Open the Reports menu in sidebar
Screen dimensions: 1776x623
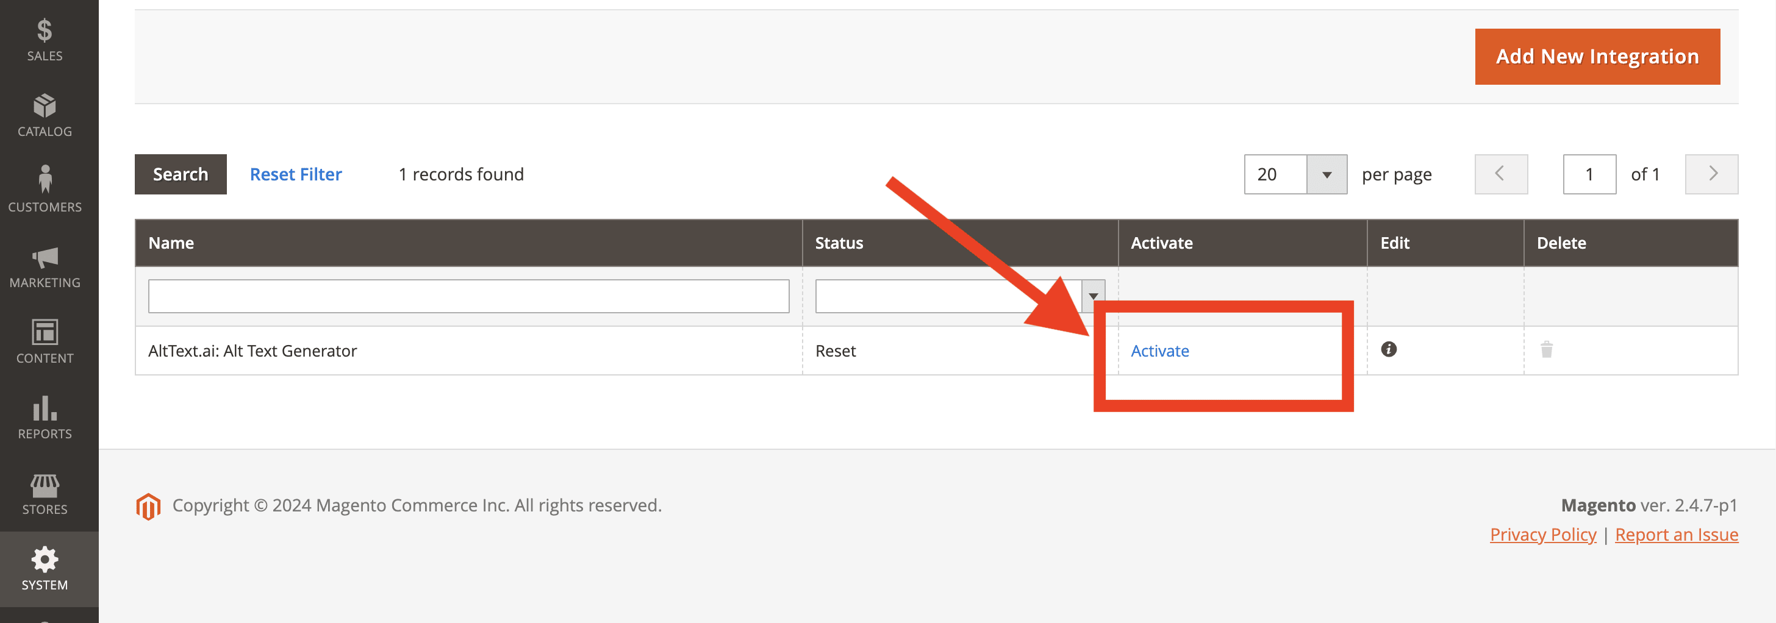[x=45, y=418]
